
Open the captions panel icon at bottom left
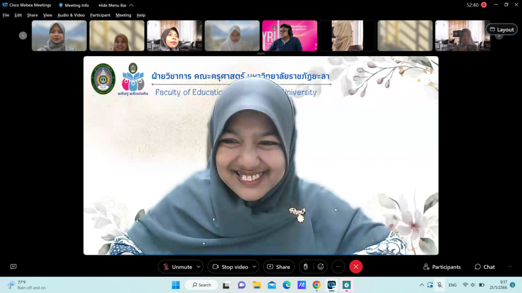pos(13,266)
